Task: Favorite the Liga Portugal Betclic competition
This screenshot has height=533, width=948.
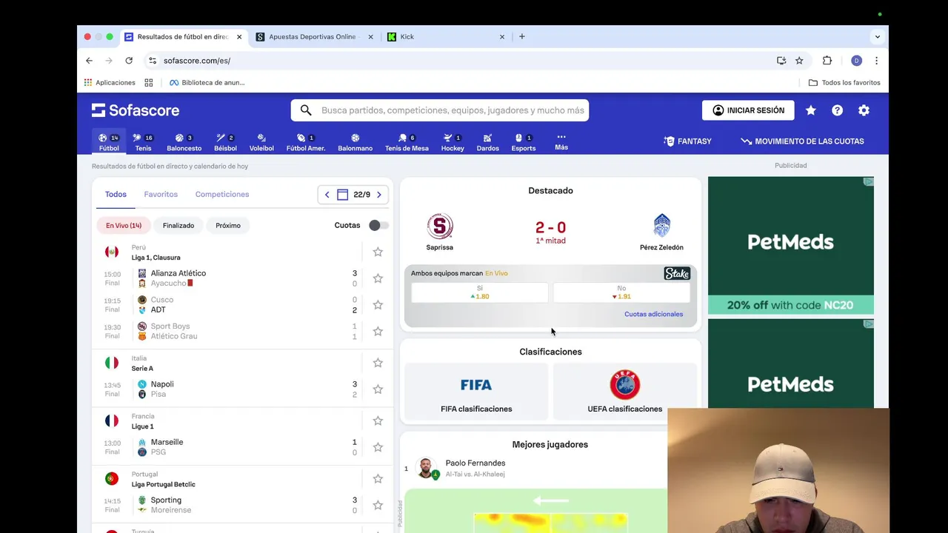Action: [x=378, y=479]
